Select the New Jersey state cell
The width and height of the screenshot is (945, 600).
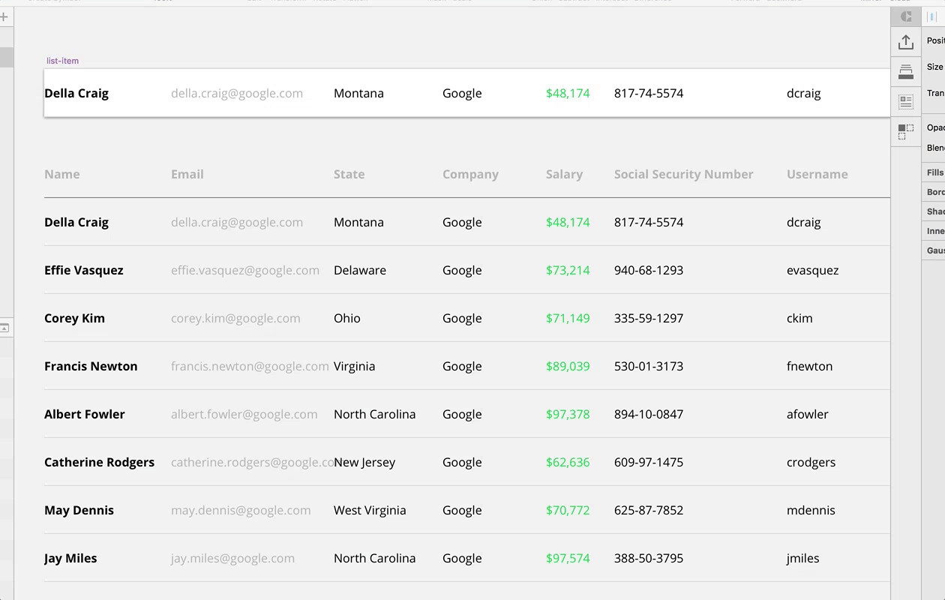pos(364,463)
